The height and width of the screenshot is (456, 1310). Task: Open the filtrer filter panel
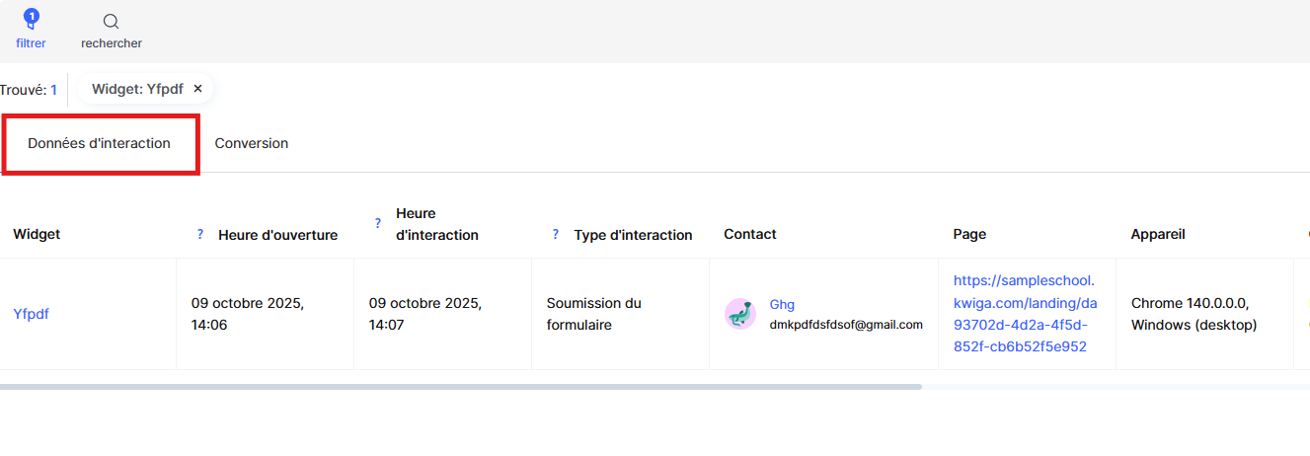[31, 30]
